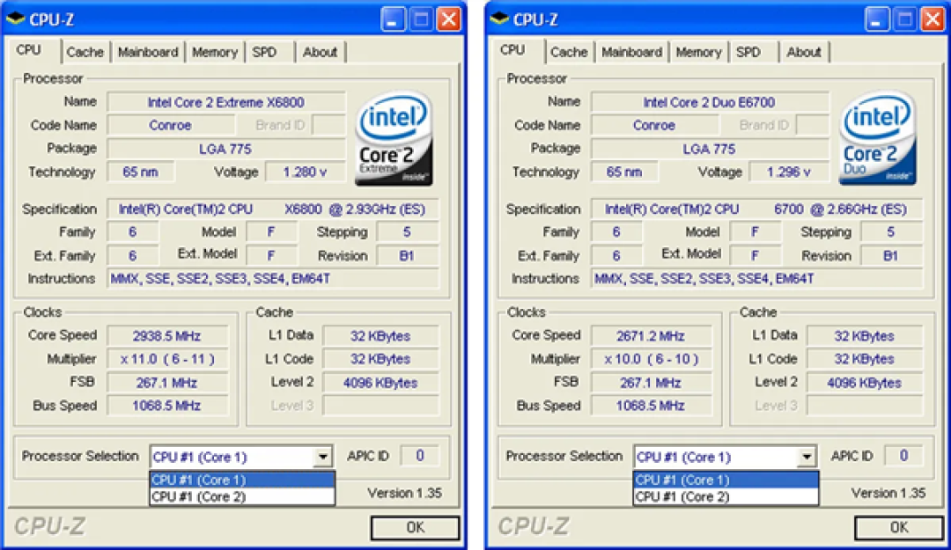Click Code Name Conroe in E6700 window
951x550 pixels.
pos(654,126)
